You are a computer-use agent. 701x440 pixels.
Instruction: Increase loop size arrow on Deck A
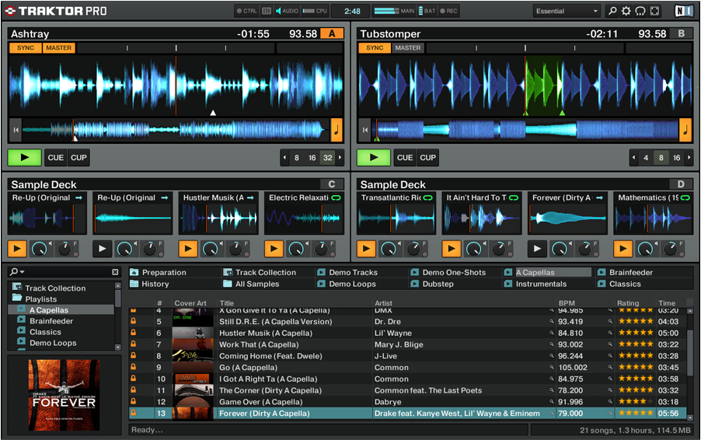point(340,158)
